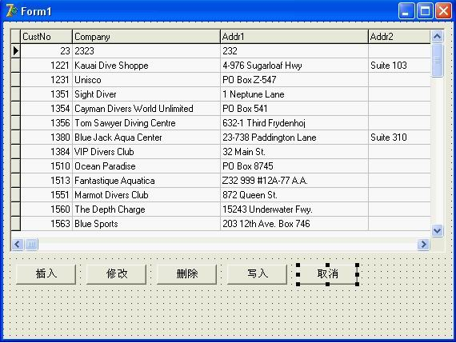Click the 删除 (Delete) button
Viewport: 456px width, 343px height.
click(x=186, y=273)
